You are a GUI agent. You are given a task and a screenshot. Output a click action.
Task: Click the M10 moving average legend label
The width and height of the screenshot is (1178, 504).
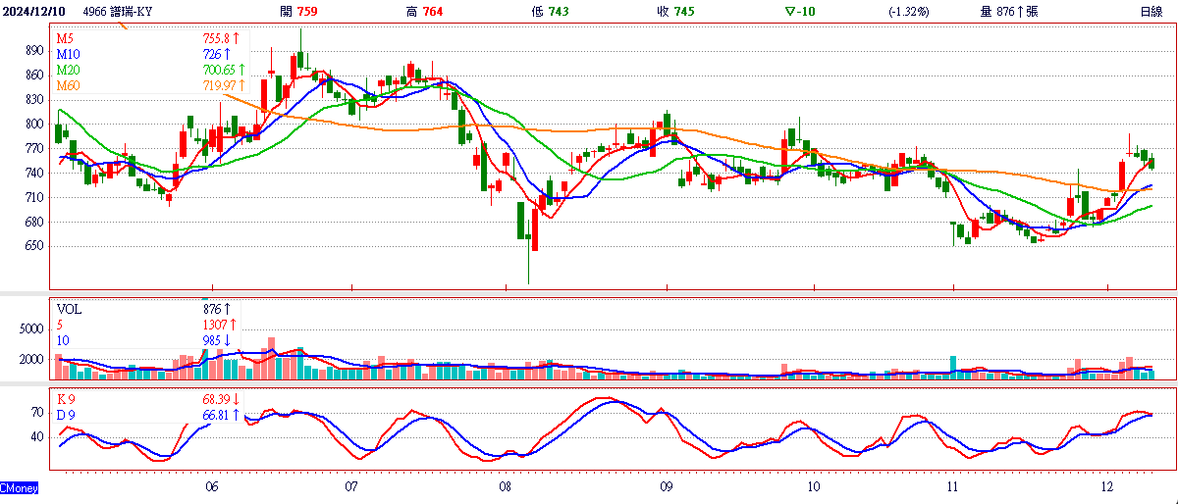(x=69, y=53)
